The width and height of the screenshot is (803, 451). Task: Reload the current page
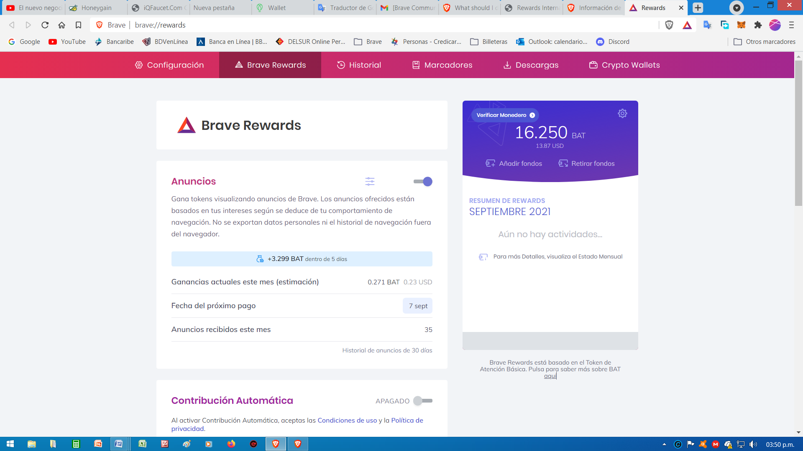coord(45,25)
